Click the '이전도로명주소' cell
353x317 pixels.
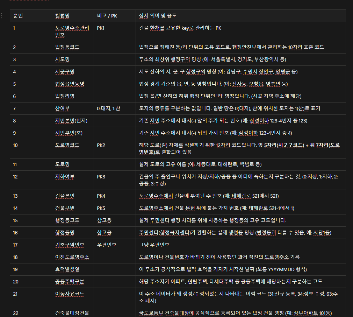click(73, 257)
